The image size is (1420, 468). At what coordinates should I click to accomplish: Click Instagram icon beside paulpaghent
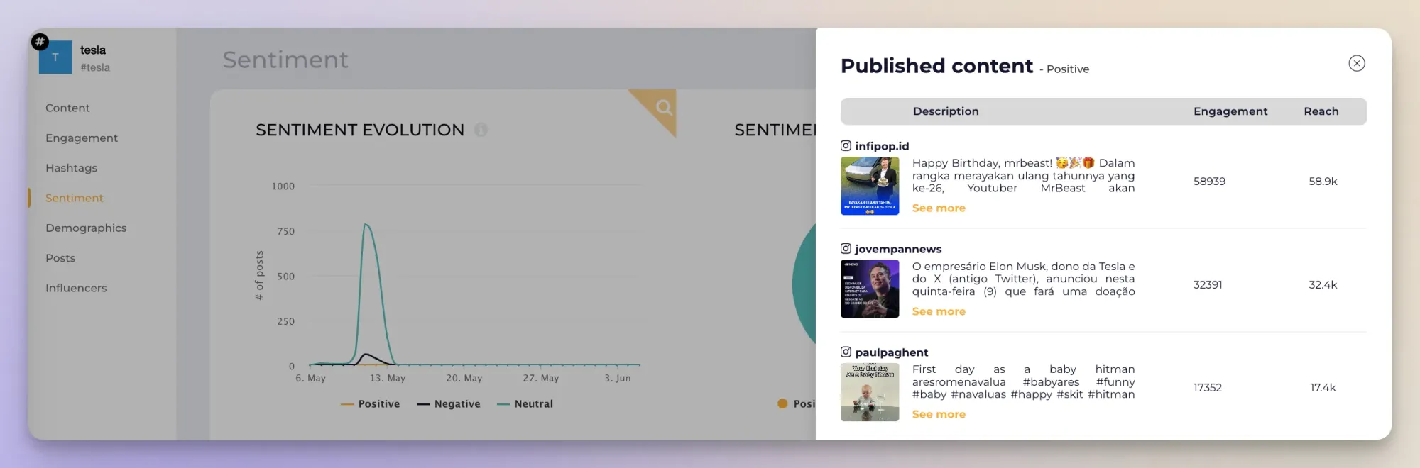pyautogui.click(x=846, y=352)
